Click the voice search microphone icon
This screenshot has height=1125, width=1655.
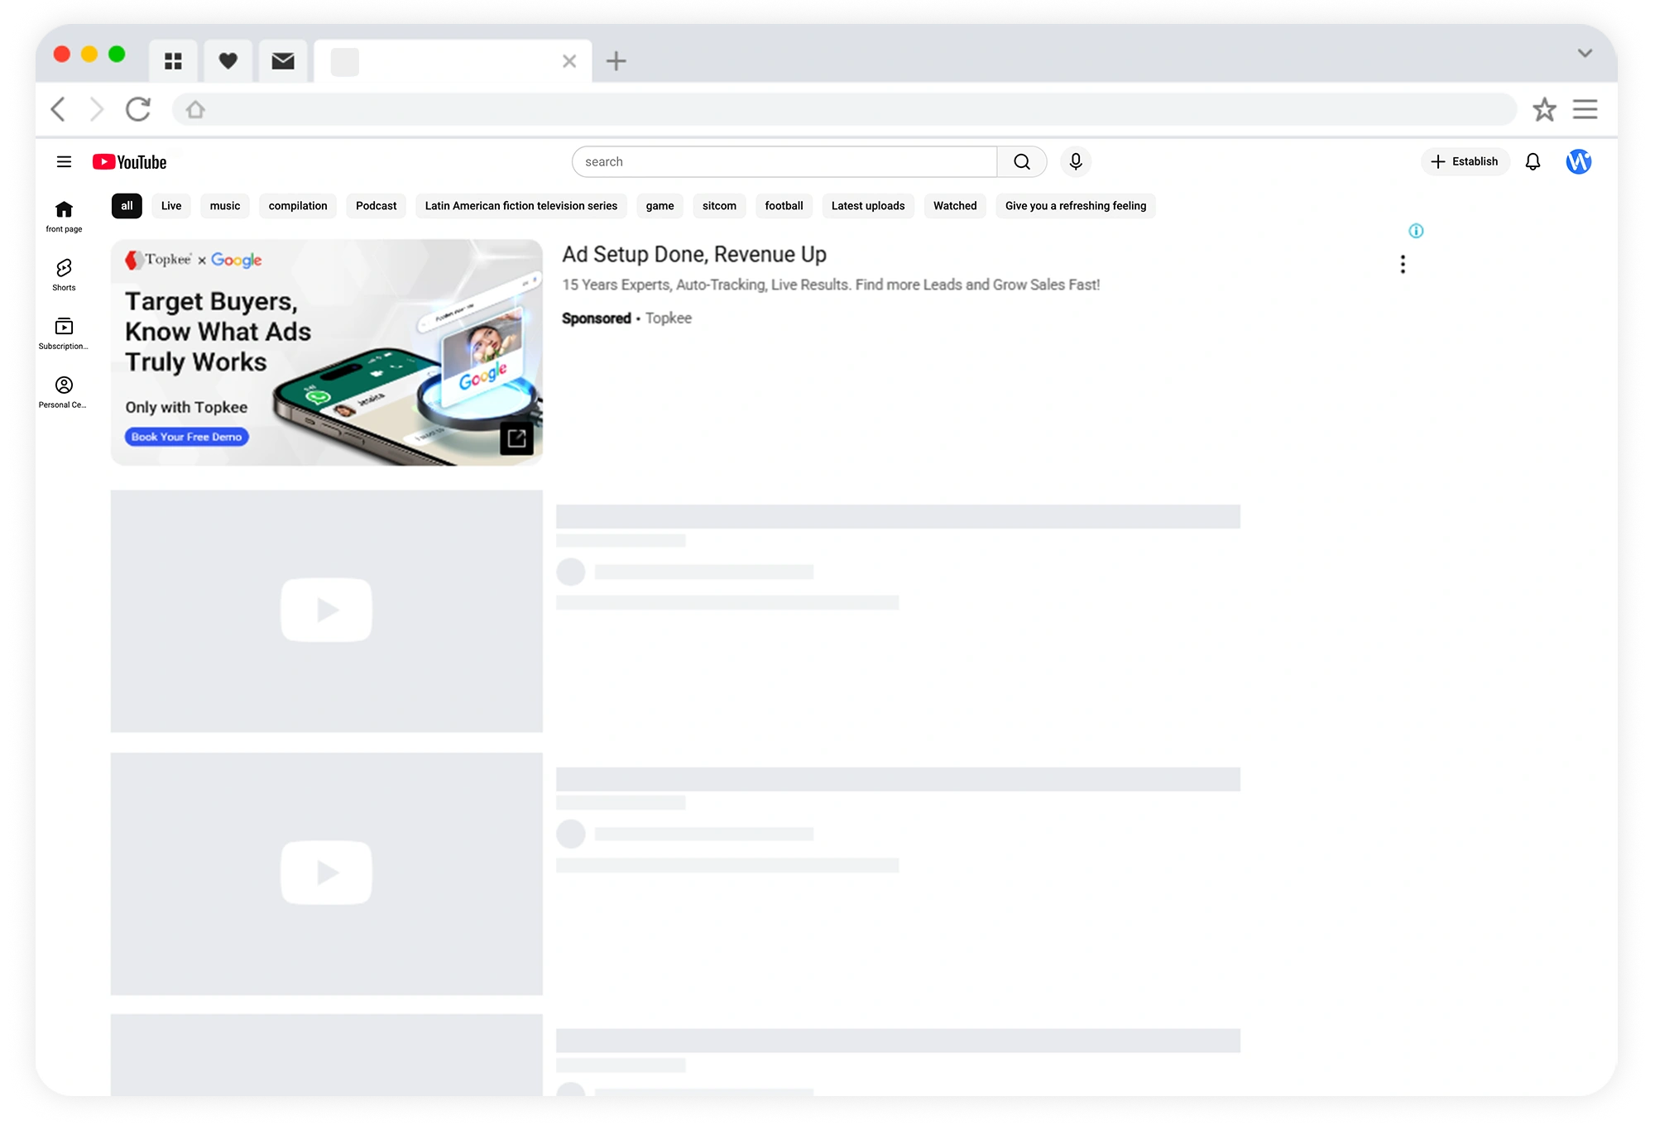point(1075,162)
